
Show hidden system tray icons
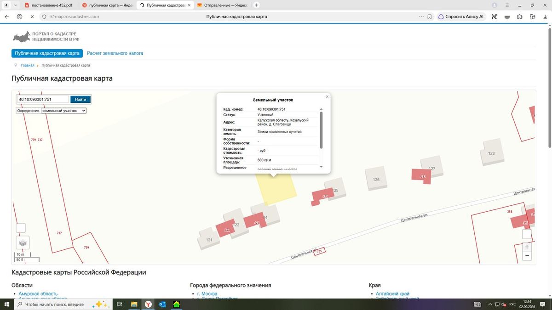tap(489, 304)
